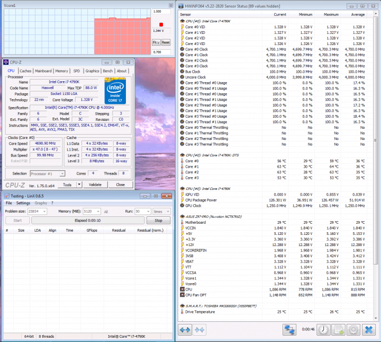Viewport: 381px width, 342px height.
Task: Switch to Mainboard tab in CPU-Z
Action: 43,71
